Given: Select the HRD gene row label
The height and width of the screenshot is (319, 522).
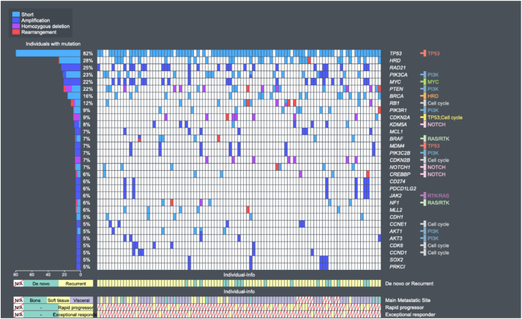Looking at the screenshot, I should pyautogui.click(x=395, y=61).
